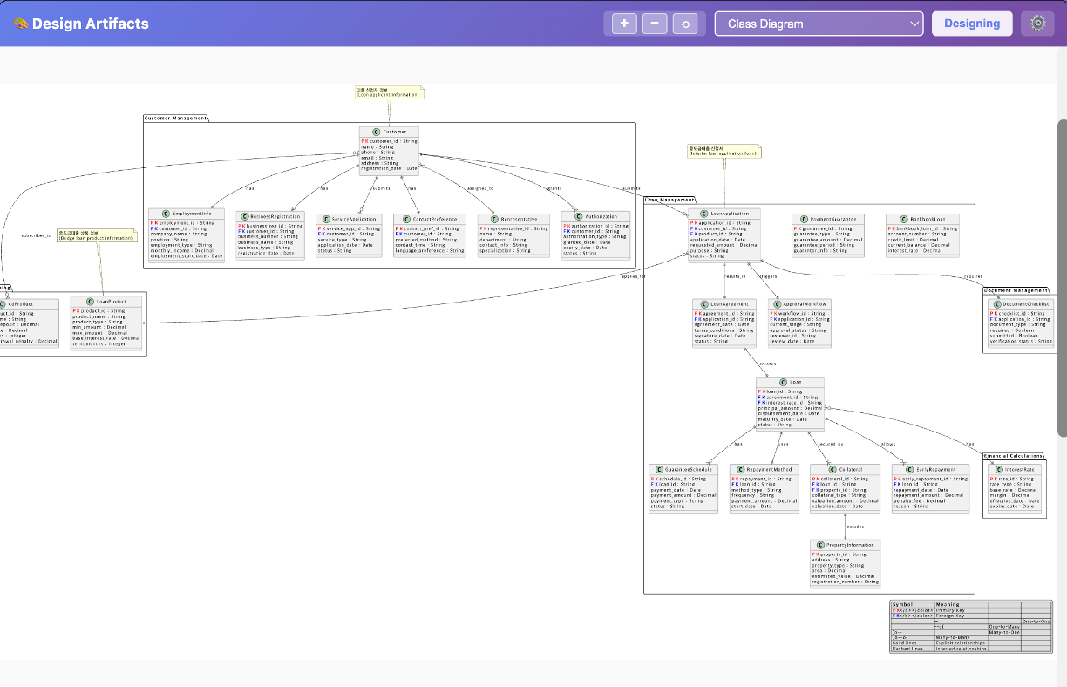Click the Customer class circle icon
1067x687 pixels.
pyautogui.click(x=376, y=132)
